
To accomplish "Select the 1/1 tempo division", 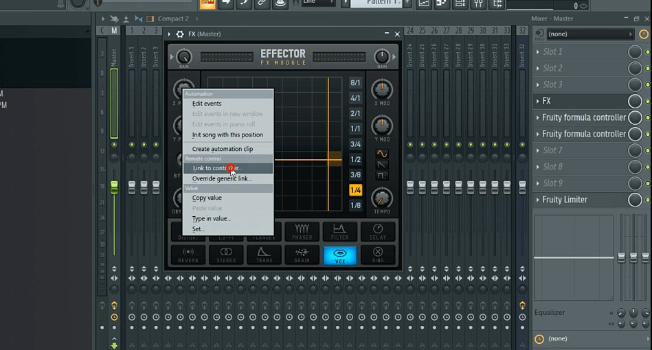I will (355, 129).
